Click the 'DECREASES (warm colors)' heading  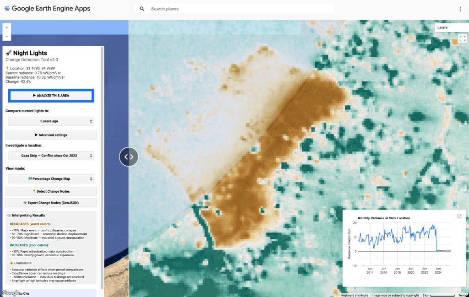pos(31,224)
